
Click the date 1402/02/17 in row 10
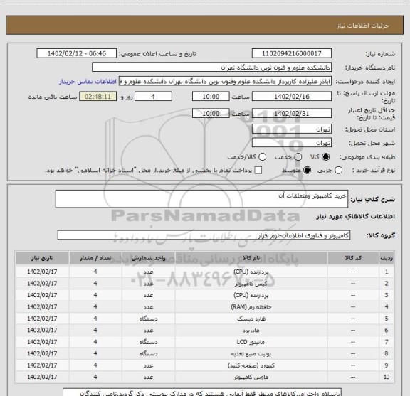[x=42, y=378]
